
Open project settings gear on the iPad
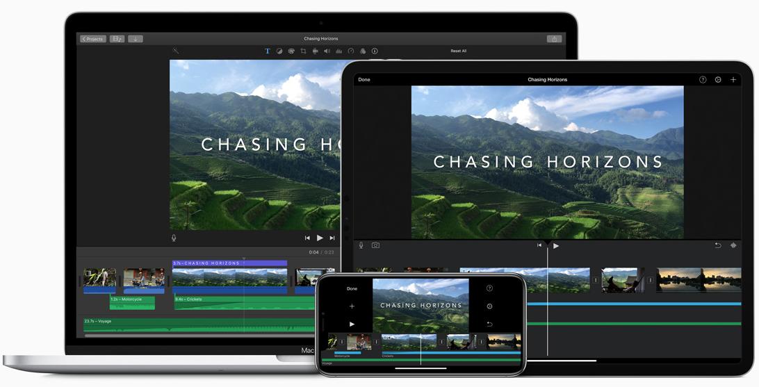(718, 80)
